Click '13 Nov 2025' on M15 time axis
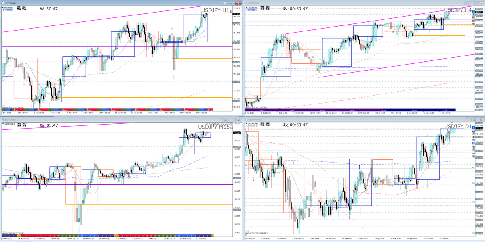Image resolution: width=485 pixels, height=242 pixels. pos(7,239)
